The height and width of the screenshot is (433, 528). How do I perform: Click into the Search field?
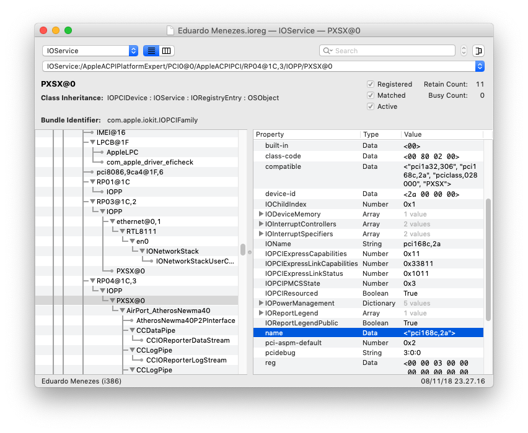tap(387, 51)
